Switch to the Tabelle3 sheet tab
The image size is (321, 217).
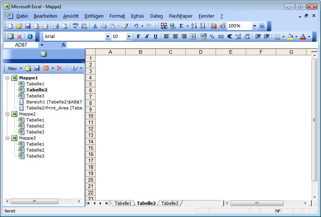tap(170, 203)
